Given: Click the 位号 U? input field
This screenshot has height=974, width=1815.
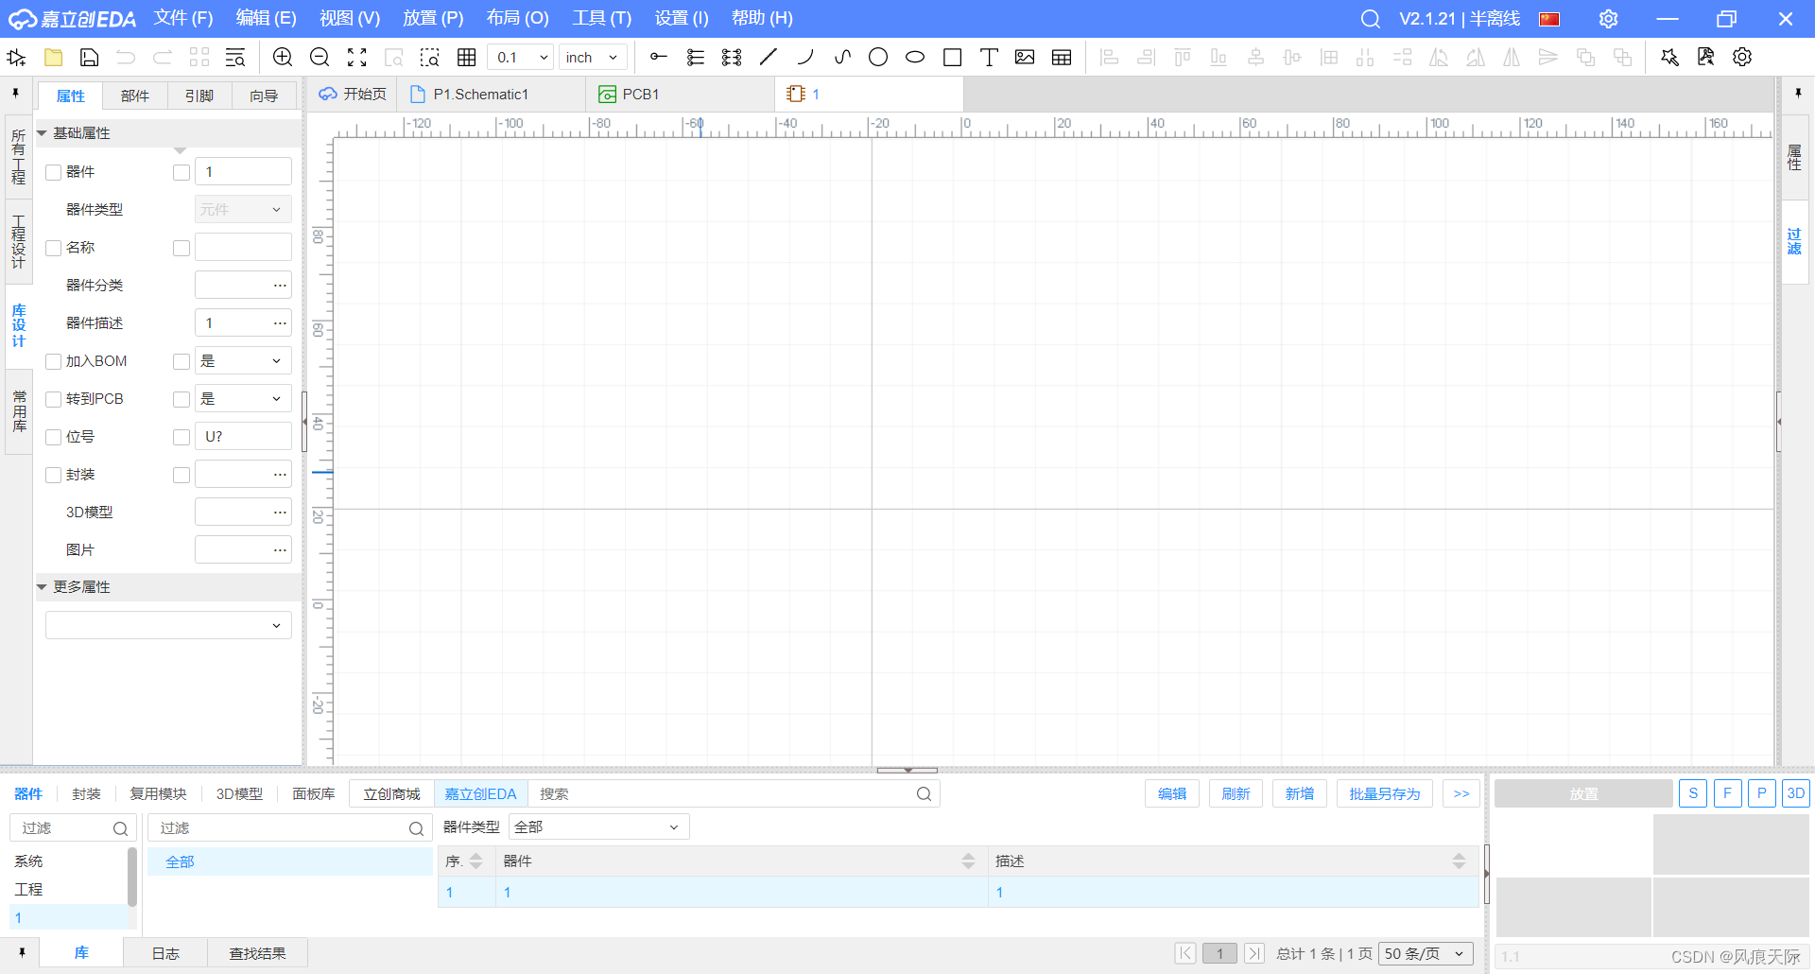Looking at the screenshot, I should click(243, 437).
